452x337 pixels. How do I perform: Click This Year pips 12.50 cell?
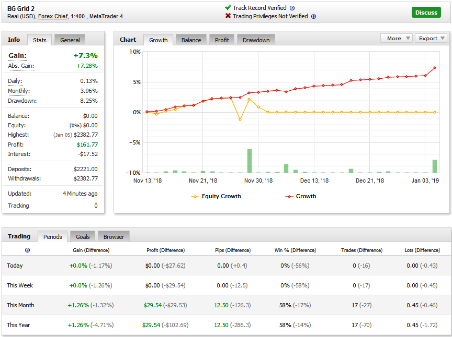tap(232, 325)
